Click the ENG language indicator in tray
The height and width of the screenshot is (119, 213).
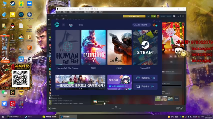(202, 117)
